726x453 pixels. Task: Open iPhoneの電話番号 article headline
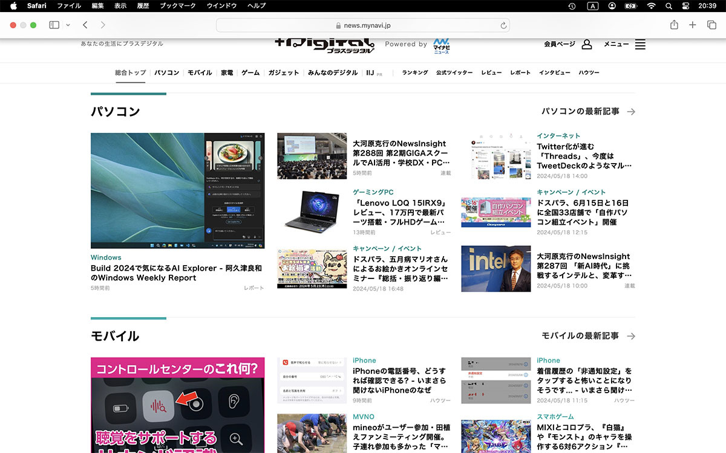(399, 381)
